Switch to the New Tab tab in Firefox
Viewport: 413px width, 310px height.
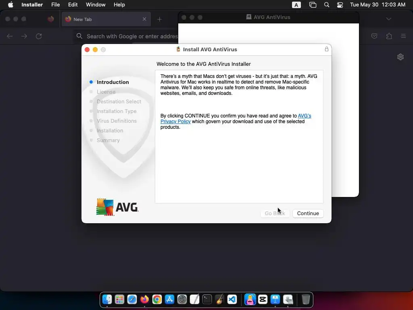pos(106,19)
